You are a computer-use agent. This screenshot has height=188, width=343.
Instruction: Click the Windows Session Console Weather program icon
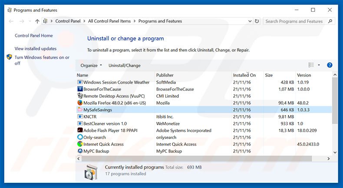[80, 82]
